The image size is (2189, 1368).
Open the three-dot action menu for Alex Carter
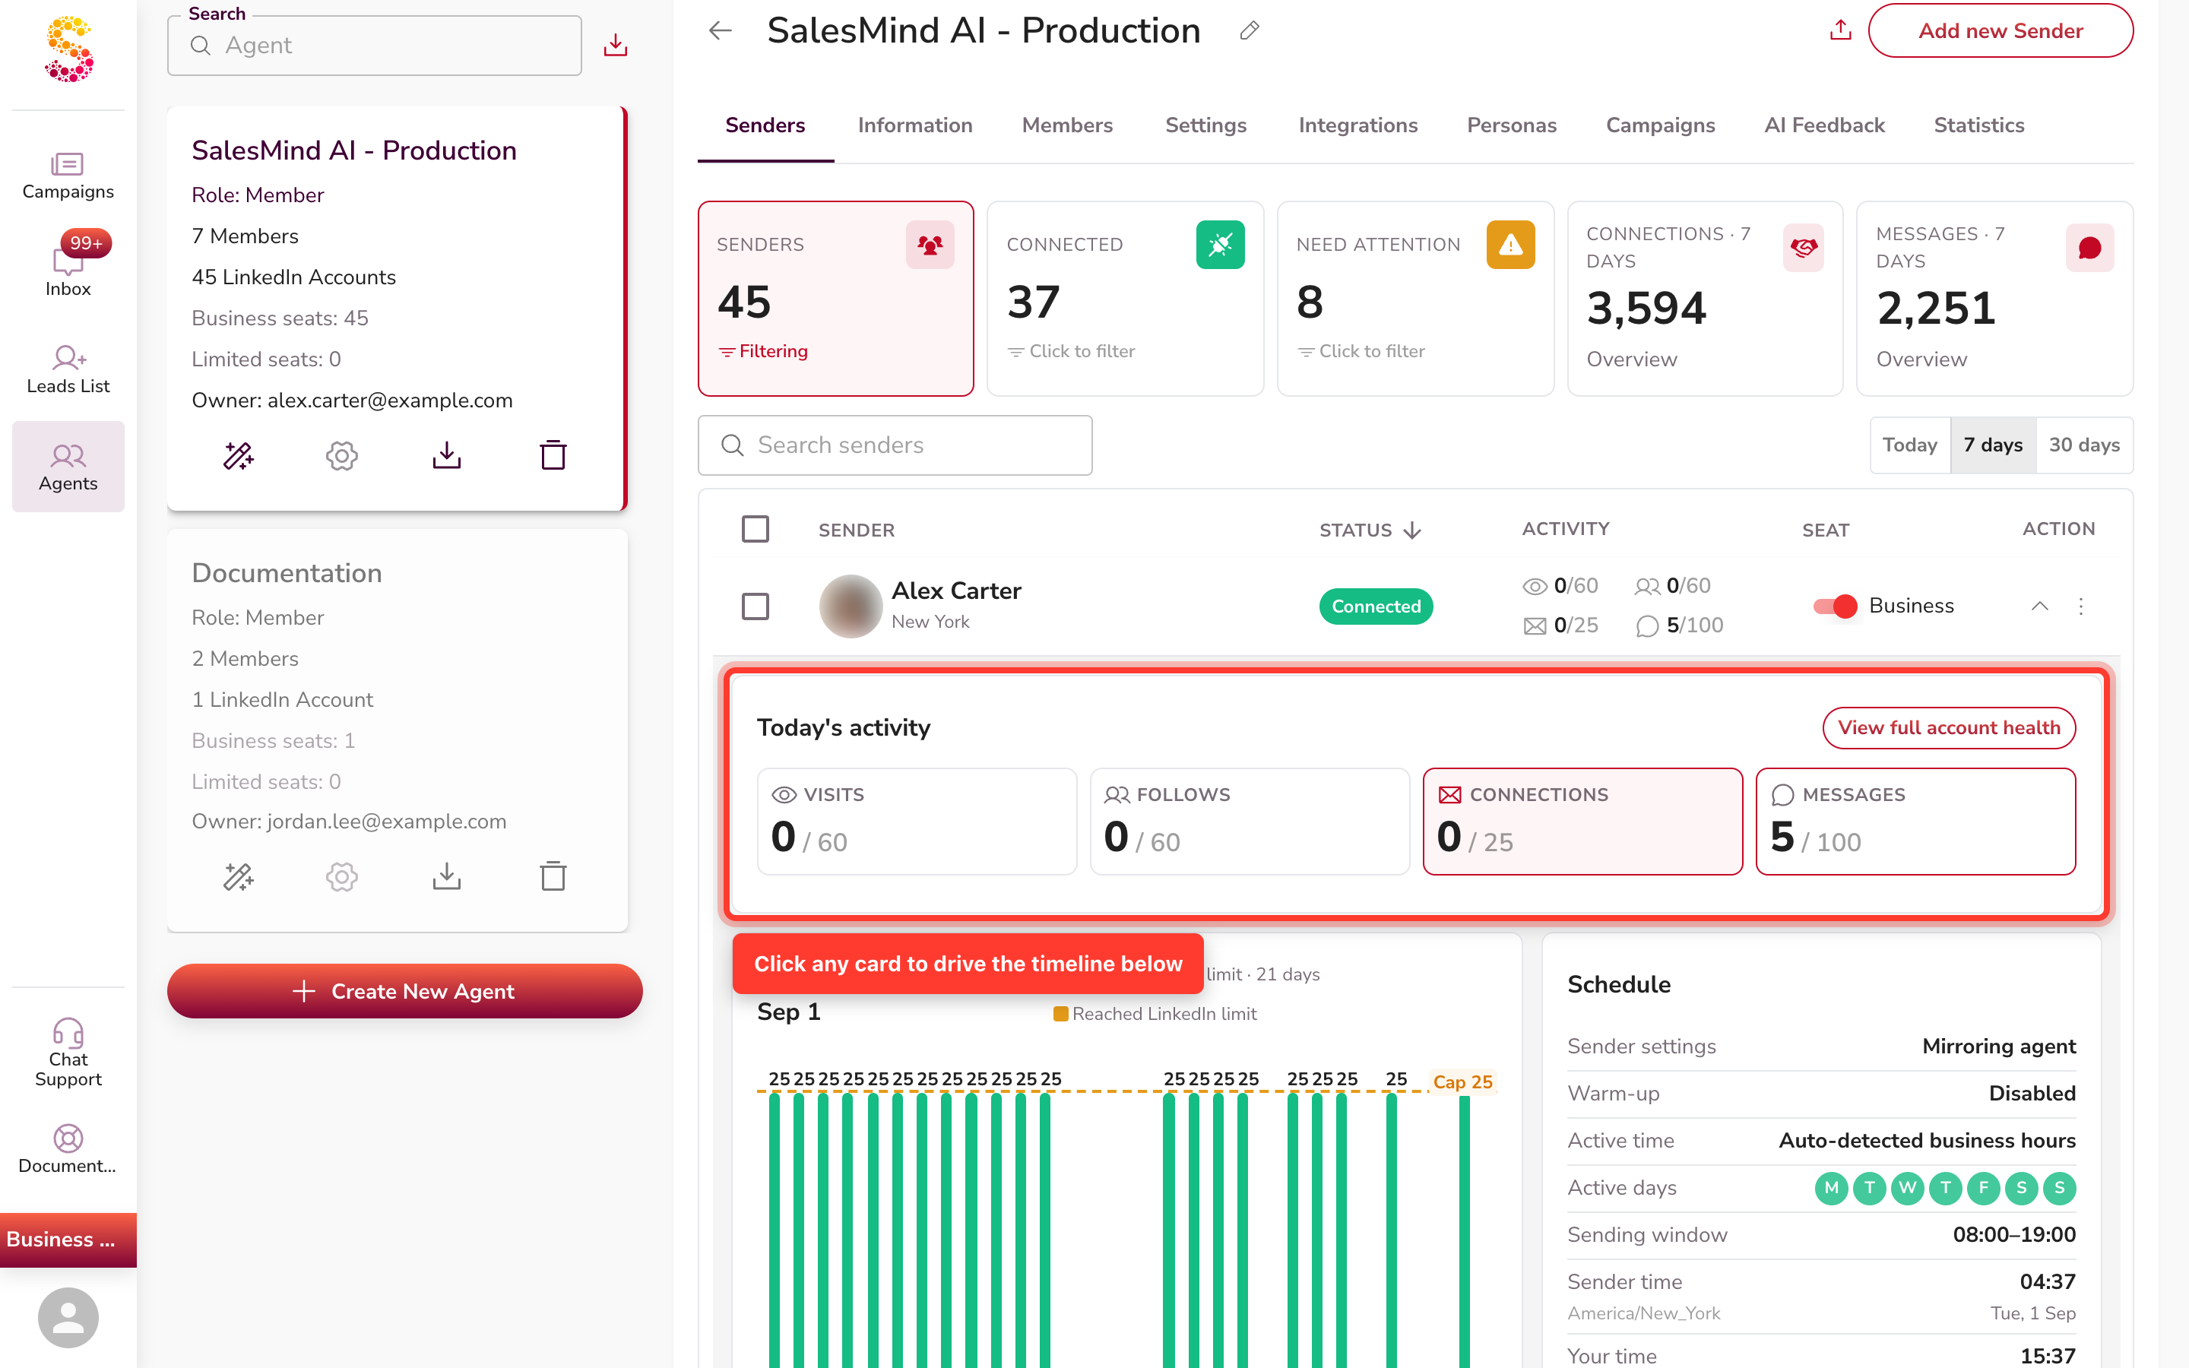[2080, 606]
